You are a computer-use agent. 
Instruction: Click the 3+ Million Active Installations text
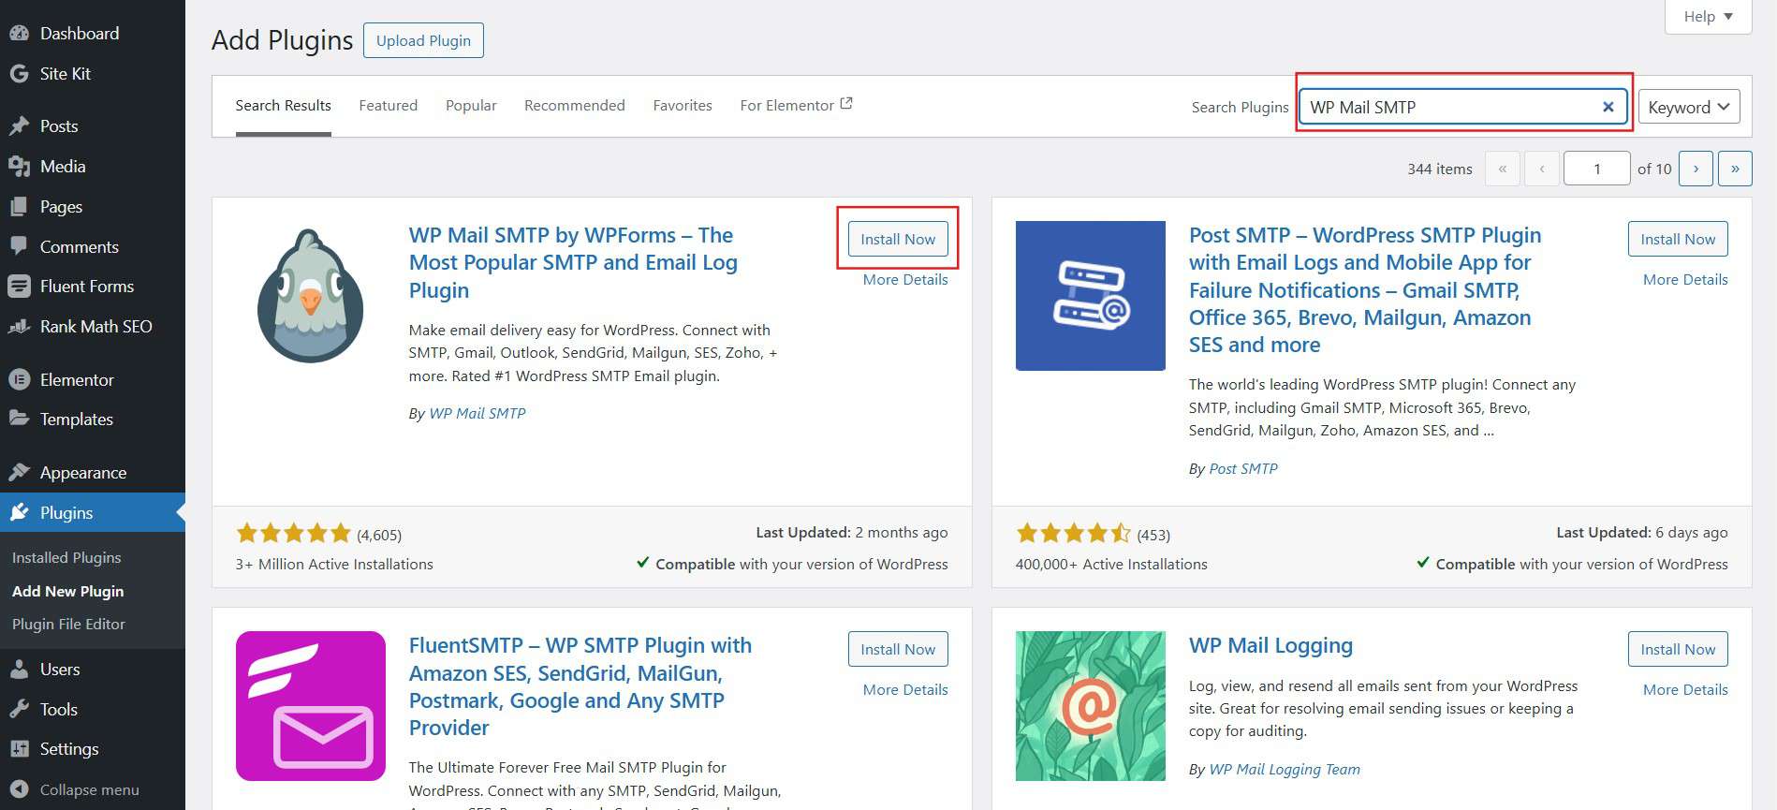[x=334, y=564]
